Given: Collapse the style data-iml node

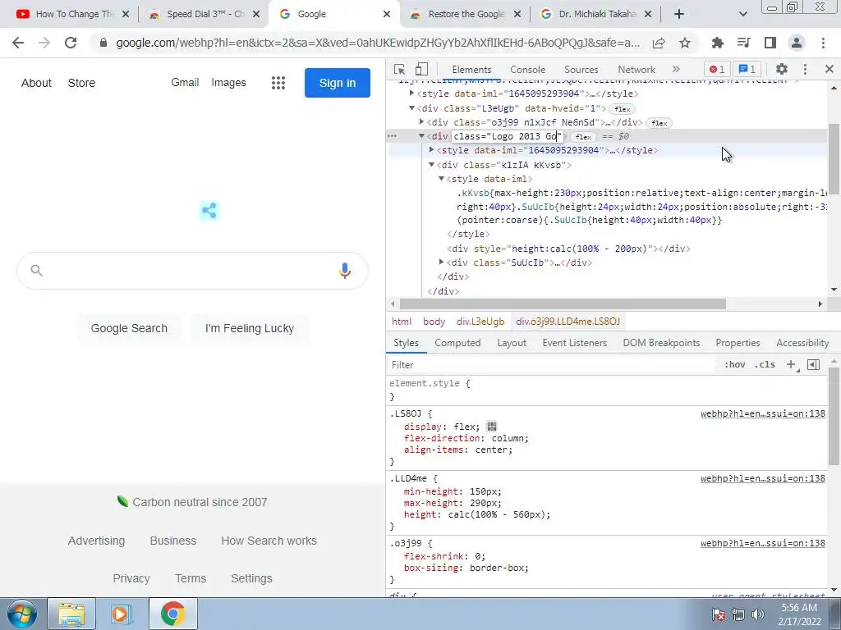Looking at the screenshot, I should click(441, 179).
